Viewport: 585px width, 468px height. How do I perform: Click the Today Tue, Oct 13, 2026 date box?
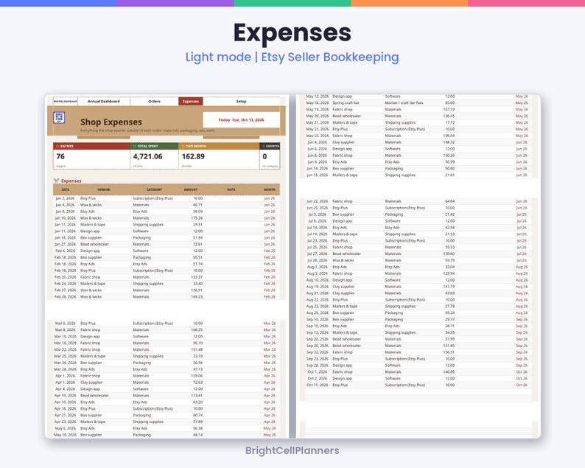(x=241, y=120)
